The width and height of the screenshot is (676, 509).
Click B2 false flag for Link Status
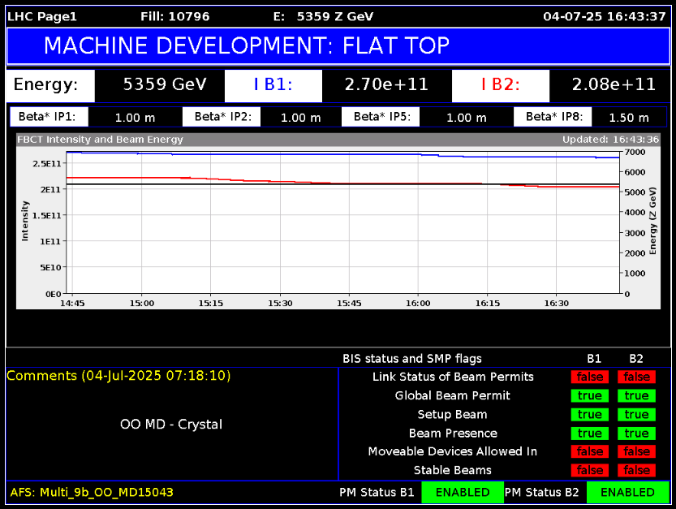[636, 377]
